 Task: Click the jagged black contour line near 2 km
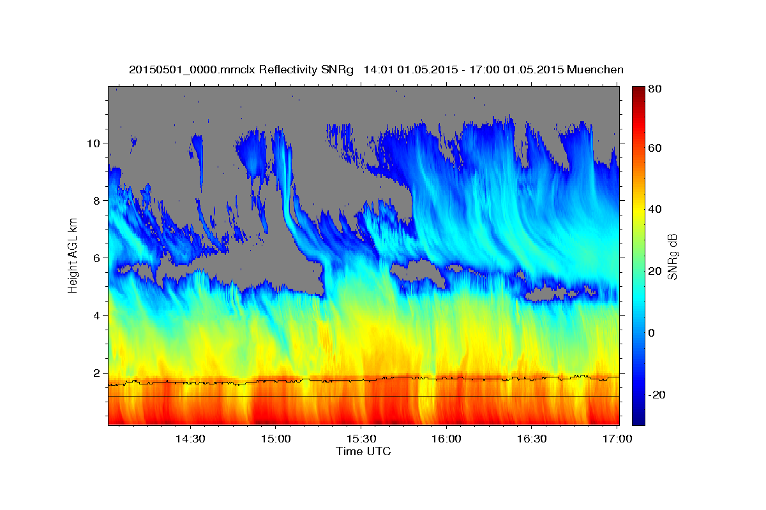pyautogui.click(x=363, y=380)
